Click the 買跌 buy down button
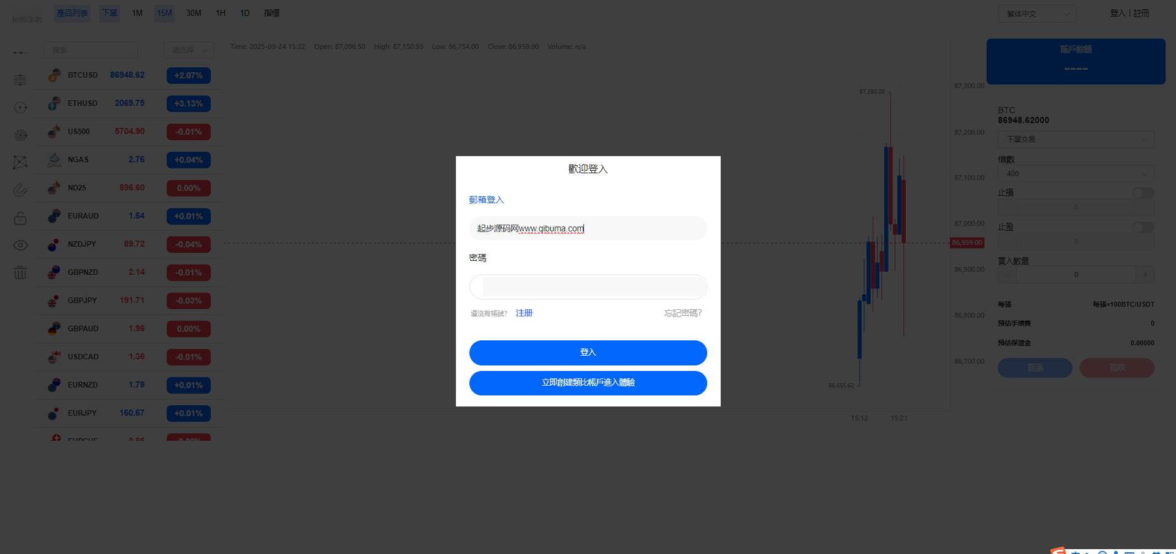The height and width of the screenshot is (554, 1176). click(1117, 368)
